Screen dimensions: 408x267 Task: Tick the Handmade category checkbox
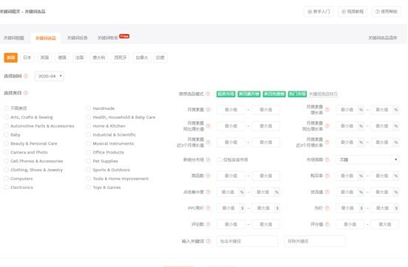click(89, 108)
